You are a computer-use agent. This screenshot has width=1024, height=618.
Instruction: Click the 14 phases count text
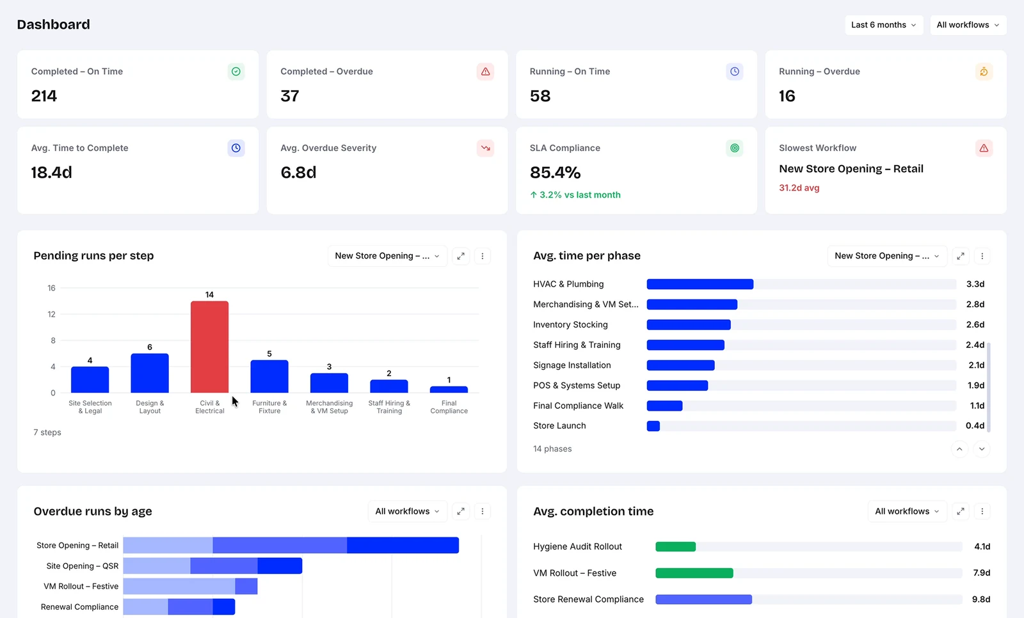tap(552, 449)
